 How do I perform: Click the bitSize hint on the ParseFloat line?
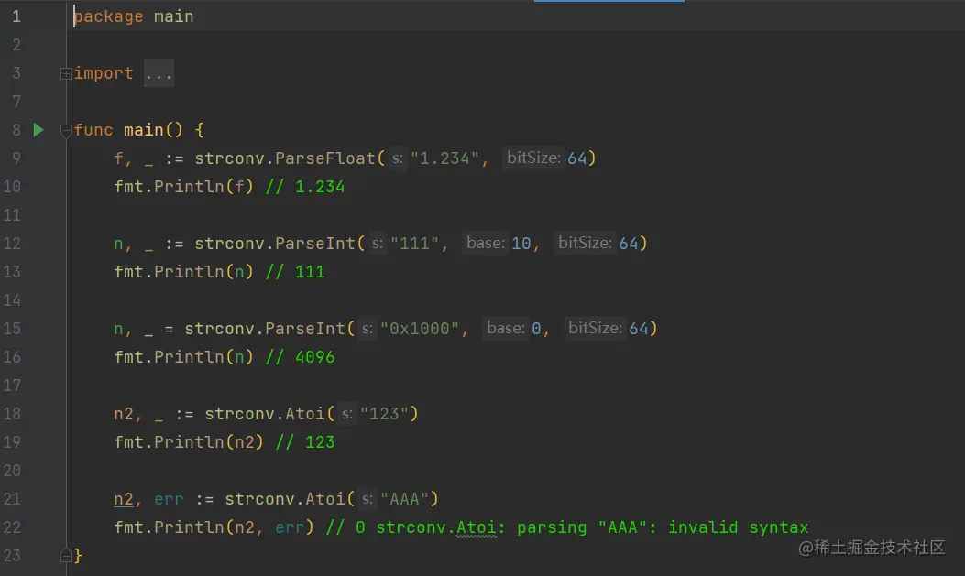(533, 158)
